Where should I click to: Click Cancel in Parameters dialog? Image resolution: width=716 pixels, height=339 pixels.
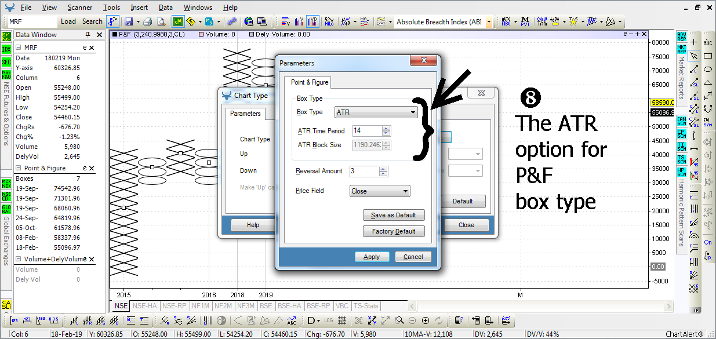point(413,257)
